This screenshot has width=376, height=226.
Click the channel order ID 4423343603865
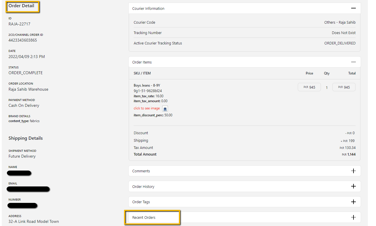point(23,40)
